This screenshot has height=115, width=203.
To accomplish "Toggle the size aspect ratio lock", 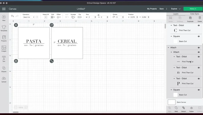I will pyautogui.click(x=98, y=15).
